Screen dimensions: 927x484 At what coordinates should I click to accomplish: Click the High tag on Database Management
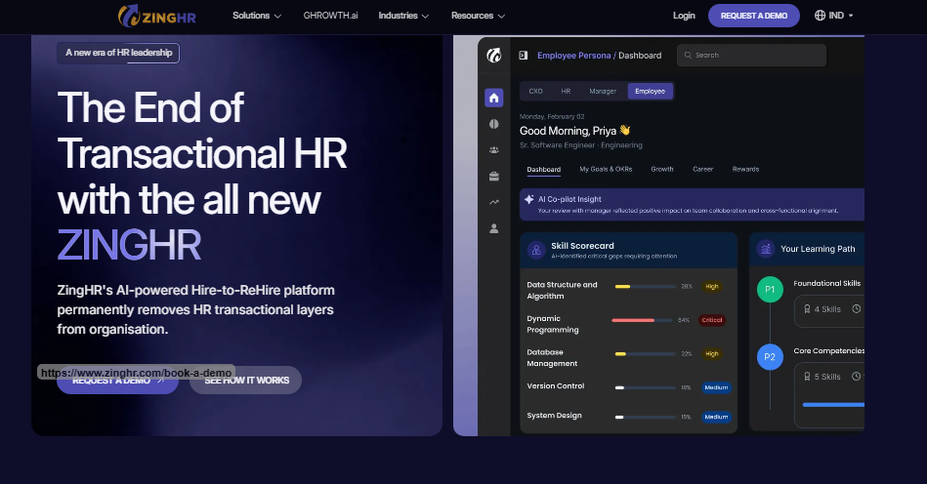712,354
